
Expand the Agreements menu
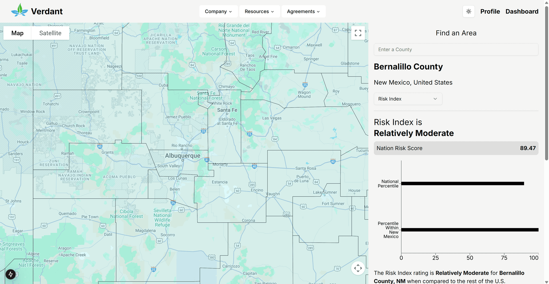click(301, 11)
